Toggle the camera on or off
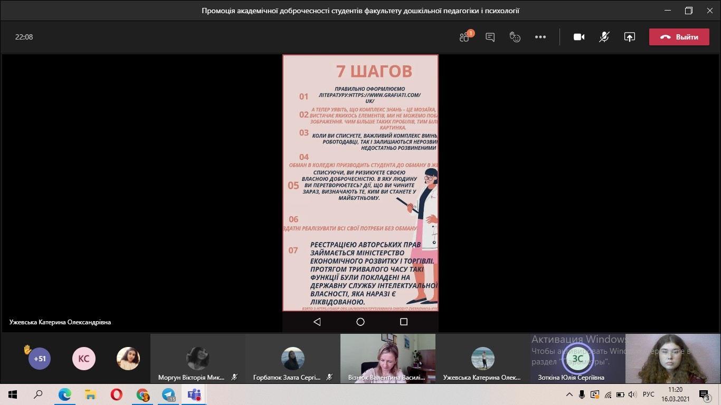The image size is (721, 405). (579, 37)
